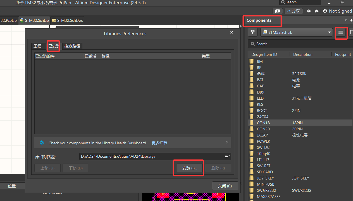Sort by the Description column header
This screenshot has height=201, width=353.
[x=310, y=54]
